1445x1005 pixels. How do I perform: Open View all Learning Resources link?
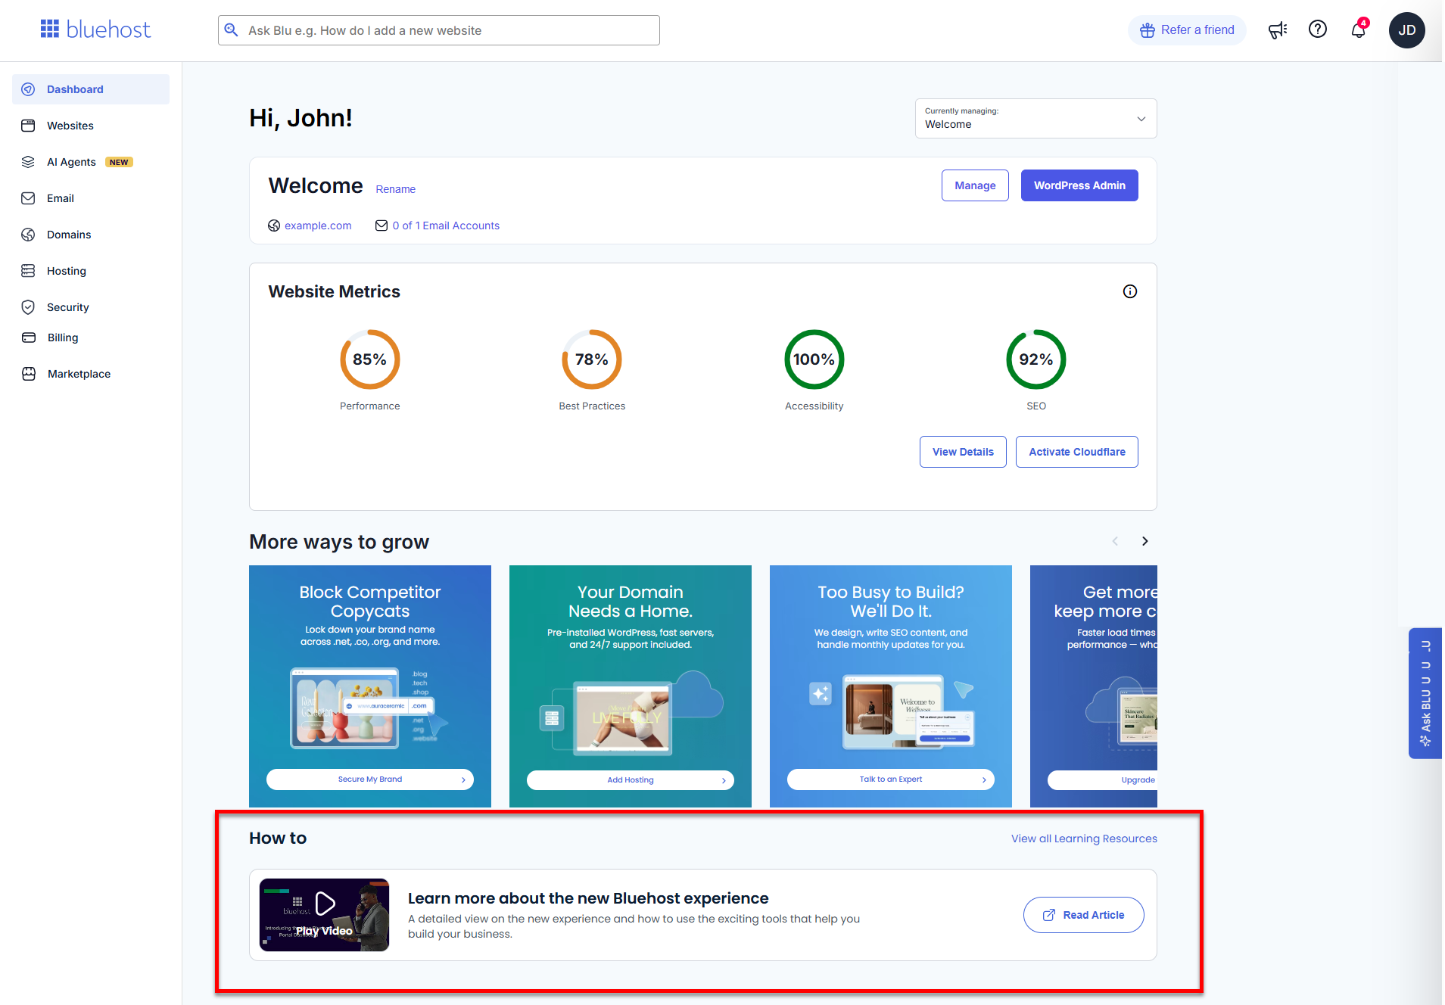1084,839
